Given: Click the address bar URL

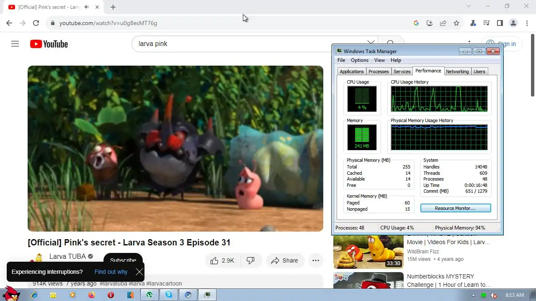Looking at the screenshot, I should 108,23.
